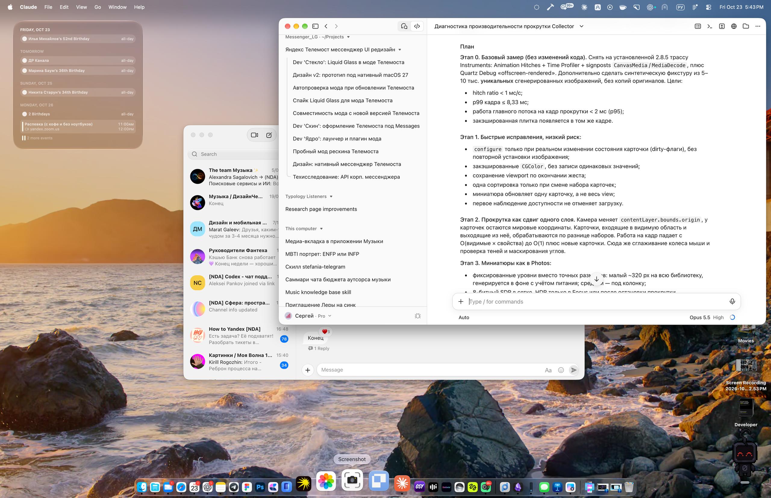Open the Сергей Pro account menu
The height and width of the screenshot is (498, 771).
click(x=308, y=316)
